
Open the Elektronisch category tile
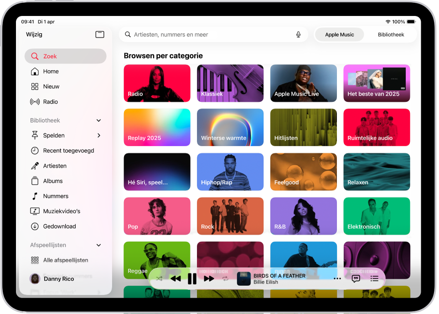377,216
